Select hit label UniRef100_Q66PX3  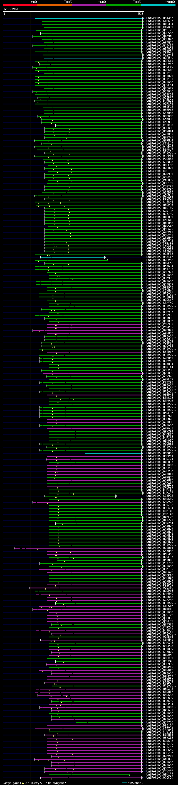click(x=160, y=395)
